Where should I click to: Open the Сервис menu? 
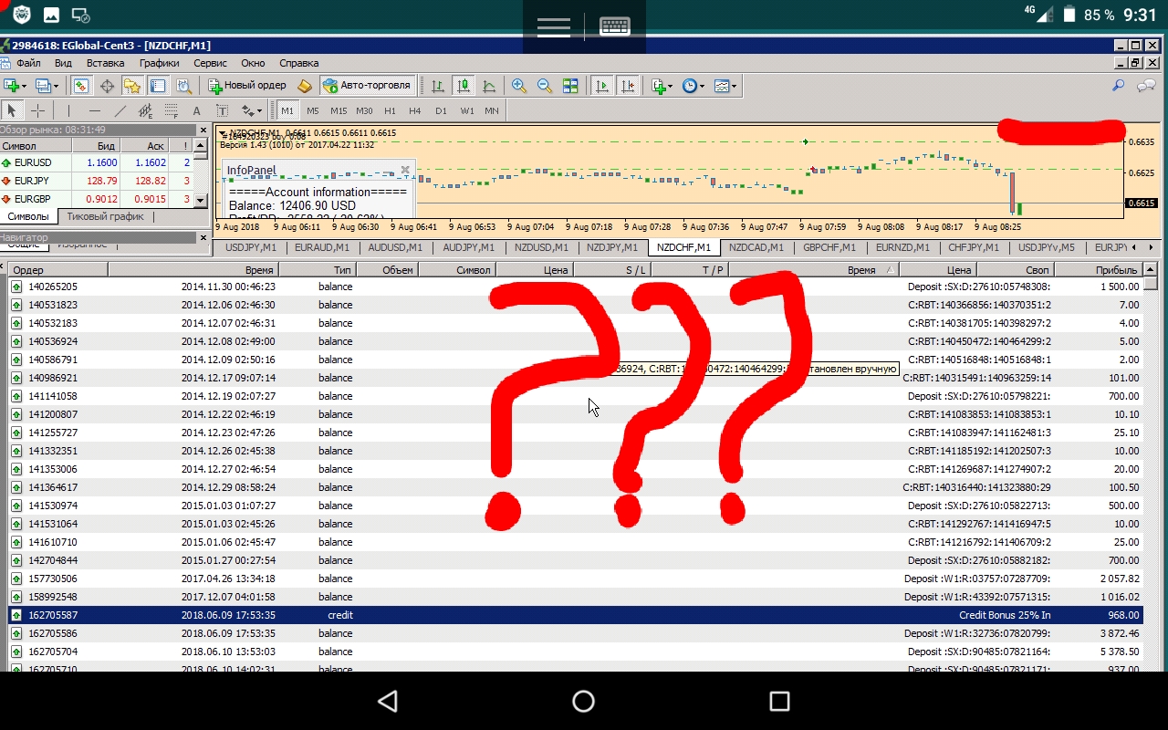(x=210, y=63)
